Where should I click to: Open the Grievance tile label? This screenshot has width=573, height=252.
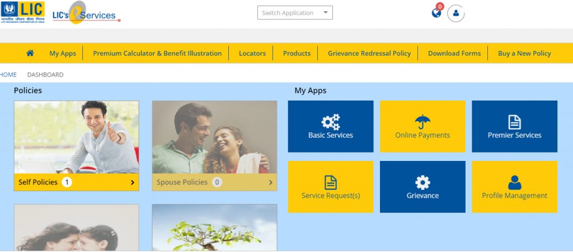422,196
